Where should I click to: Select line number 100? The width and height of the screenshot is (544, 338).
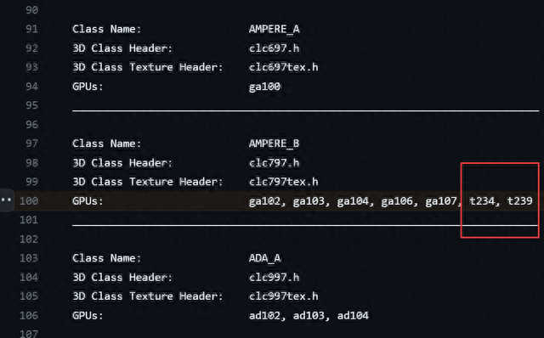29,200
